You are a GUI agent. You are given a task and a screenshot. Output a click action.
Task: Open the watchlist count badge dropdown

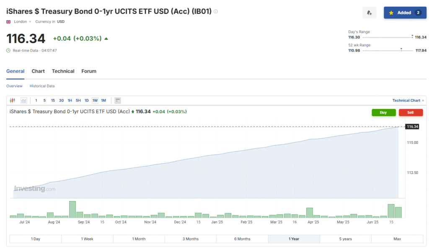click(418, 13)
